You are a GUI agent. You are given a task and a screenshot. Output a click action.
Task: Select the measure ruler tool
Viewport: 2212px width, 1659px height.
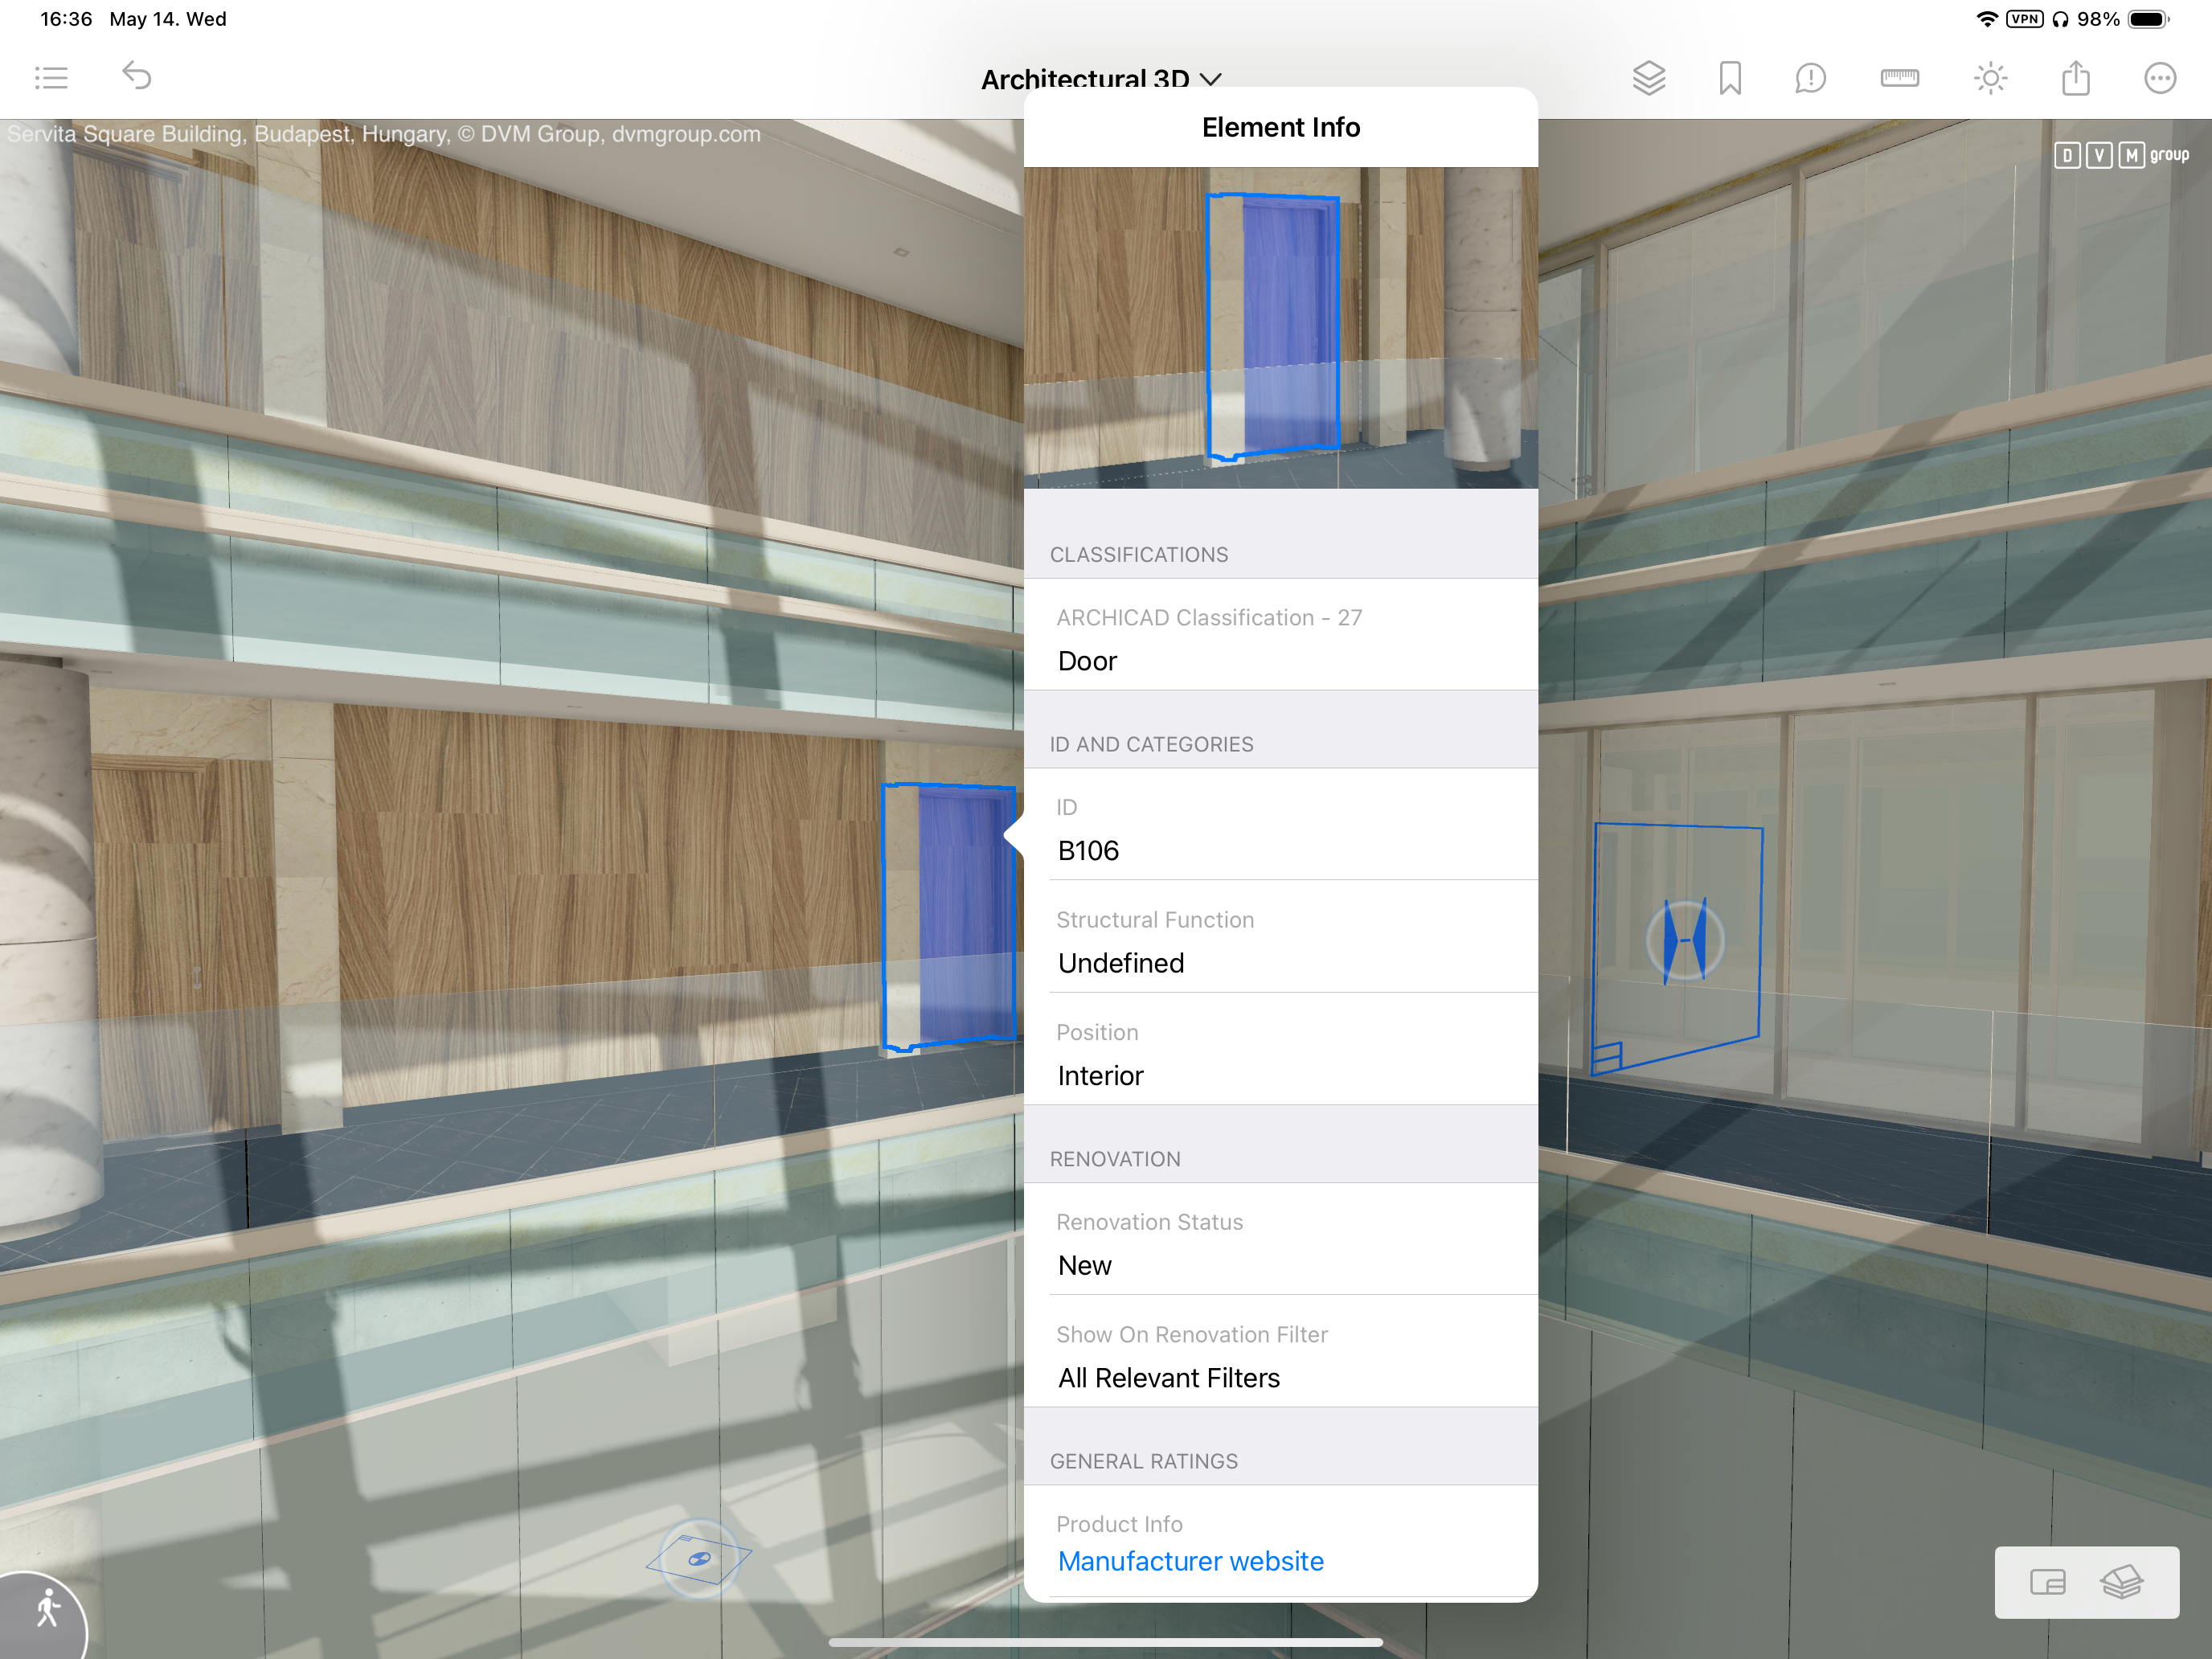click(1899, 78)
